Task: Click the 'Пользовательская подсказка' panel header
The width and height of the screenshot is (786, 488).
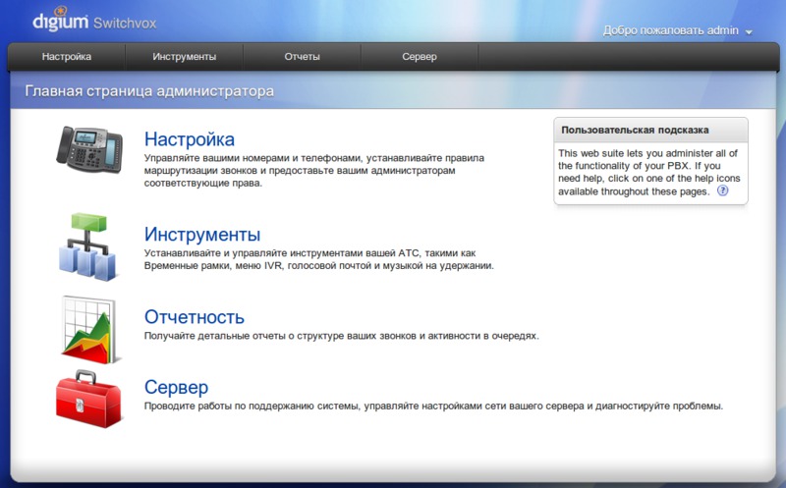Action: click(650, 131)
